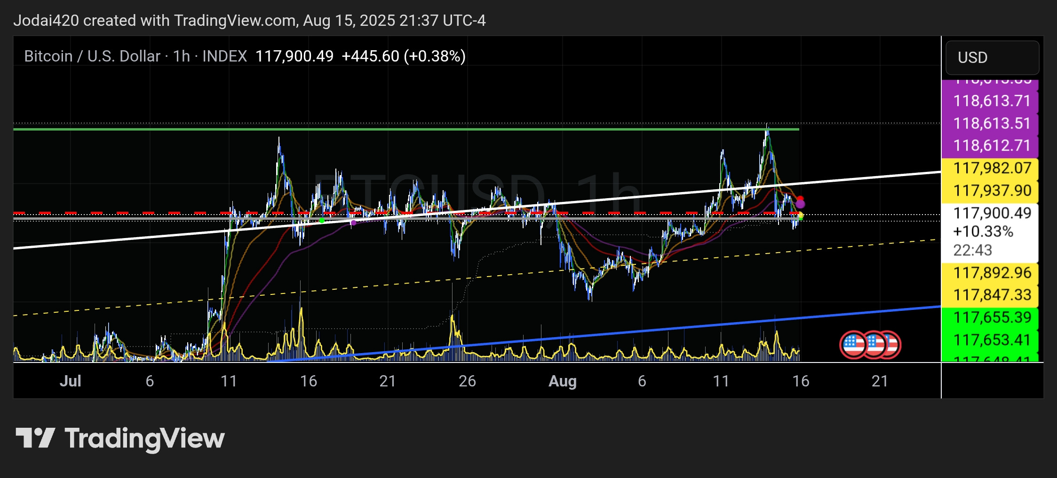Click the Jodai420 created with TradingView.com caption
Viewport: 1057px width, 478px height.
(x=249, y=21)
